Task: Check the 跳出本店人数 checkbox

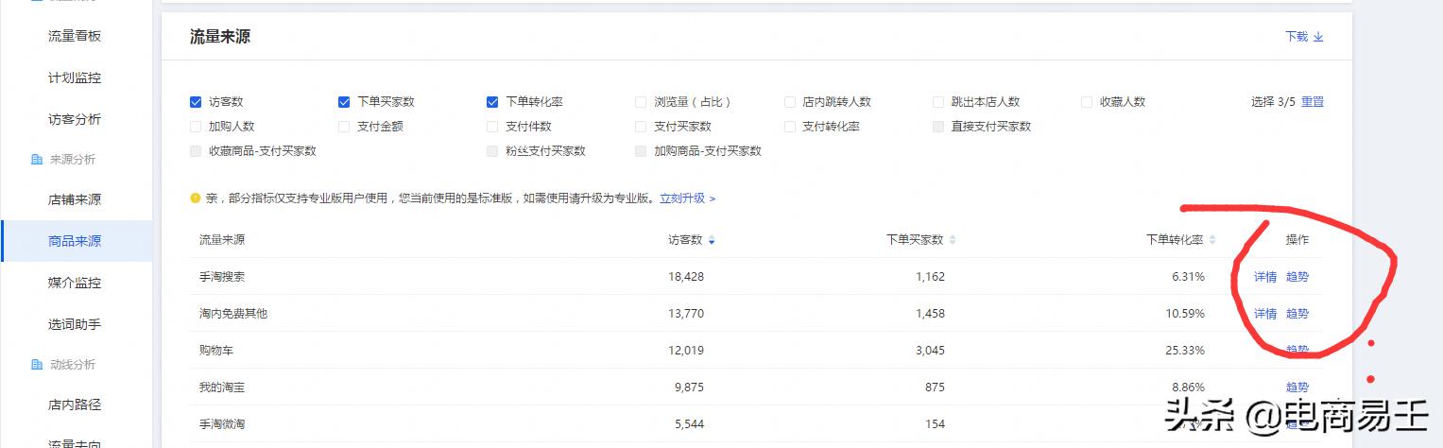Action: 938,102
